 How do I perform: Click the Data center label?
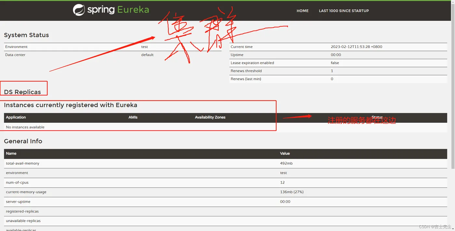tap(15, 55)
